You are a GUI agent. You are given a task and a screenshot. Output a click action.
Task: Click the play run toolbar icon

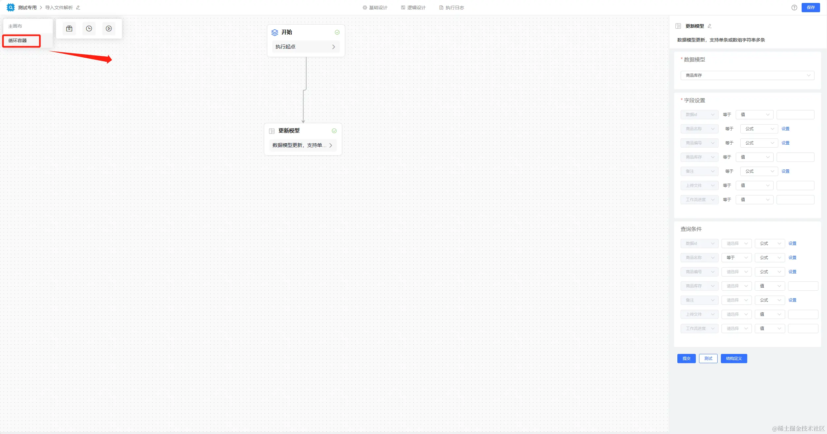(109, 29)
